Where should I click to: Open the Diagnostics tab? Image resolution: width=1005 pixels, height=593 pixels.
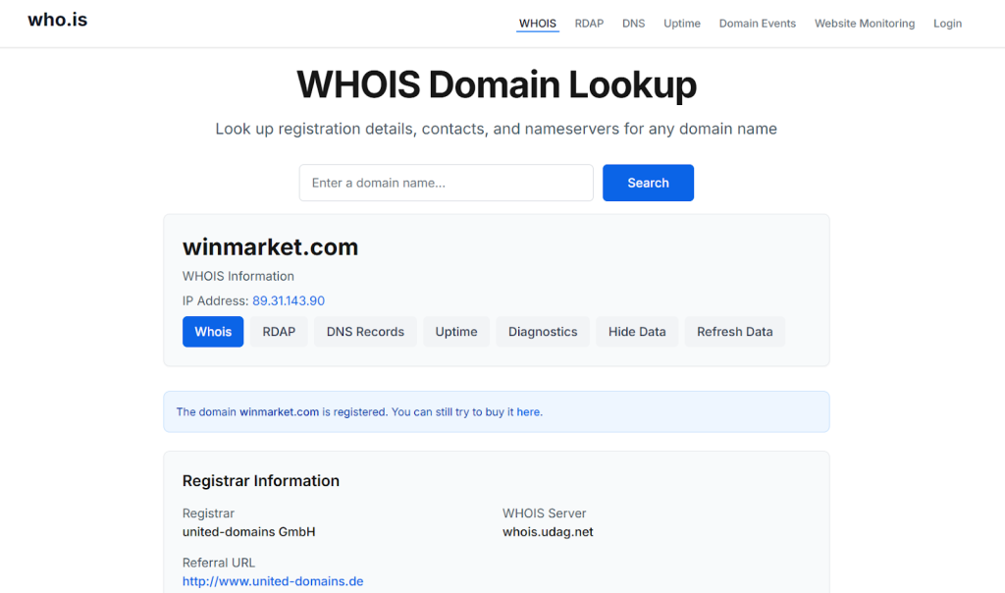tap(543, 332)
